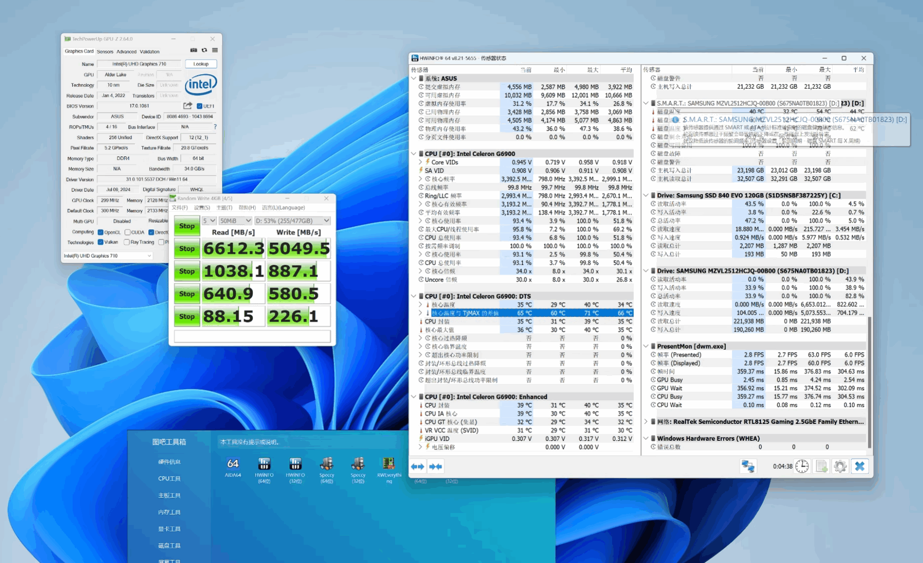Toggle the Vulkan checkbox
The width and height of the screenshot is (923, 563).
point(101,242)
